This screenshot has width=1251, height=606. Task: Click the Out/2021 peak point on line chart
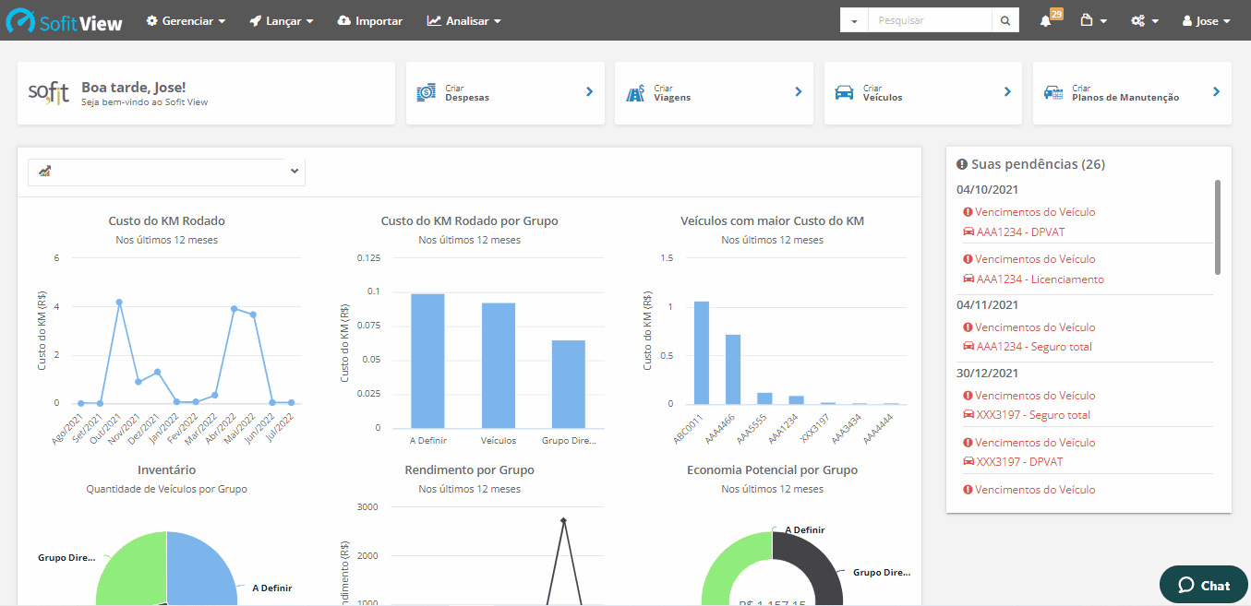click(x=119, y=302)
